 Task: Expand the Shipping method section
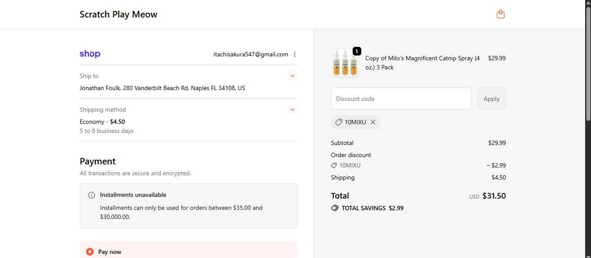(292, 109)
